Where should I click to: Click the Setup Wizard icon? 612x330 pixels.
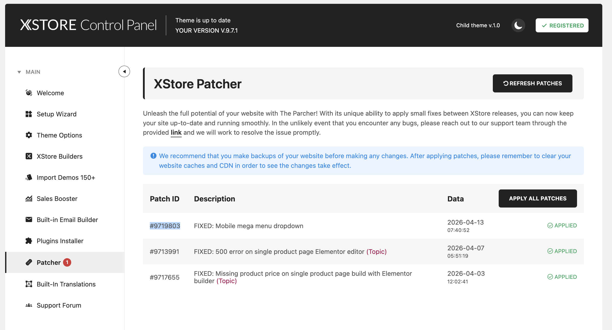point(29,114)
